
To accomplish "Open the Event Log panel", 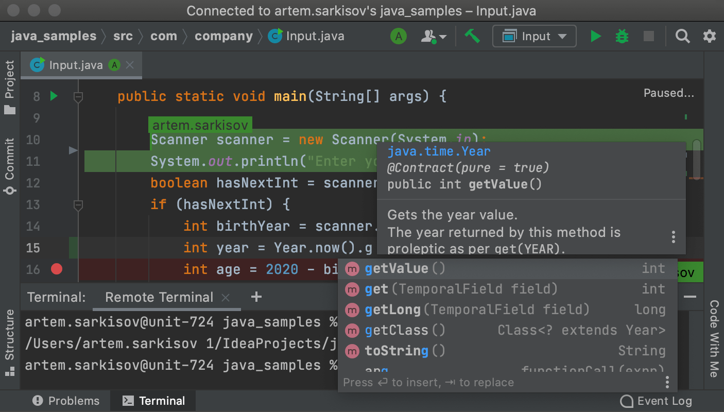I will (x=657, y=401).
